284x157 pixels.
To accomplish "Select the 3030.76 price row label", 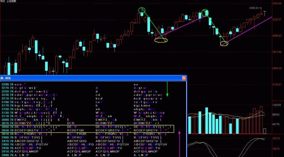I will click(7, 130).
